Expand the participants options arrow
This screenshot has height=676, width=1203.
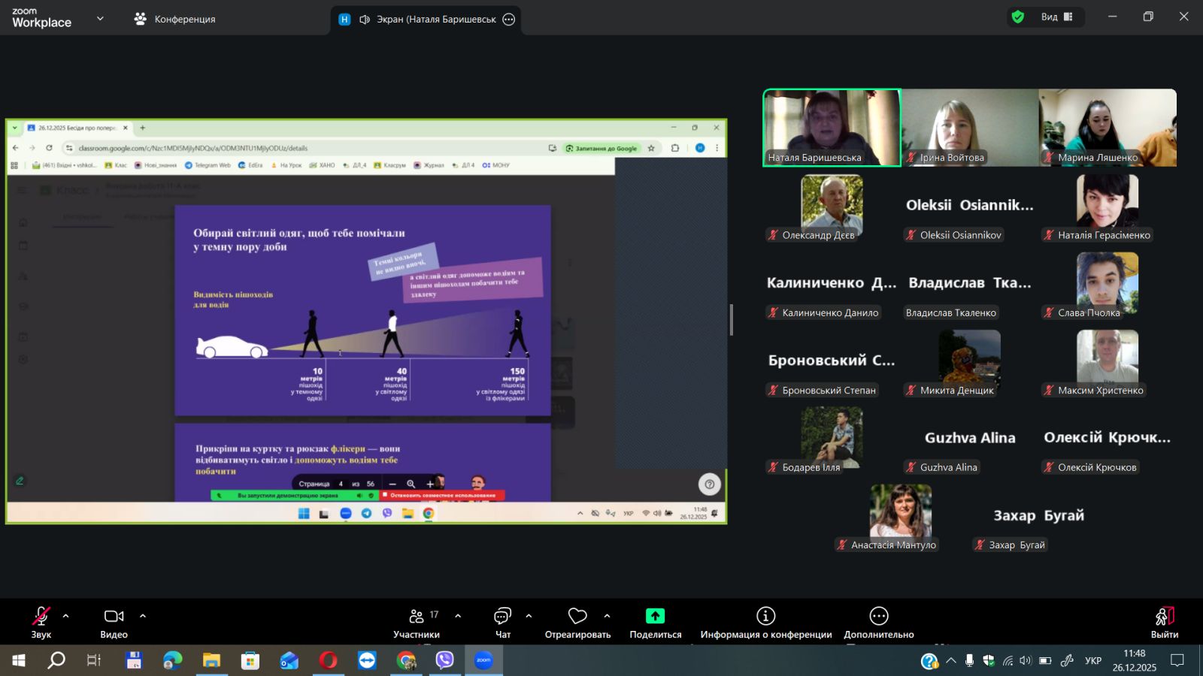[x=458, y=616]
